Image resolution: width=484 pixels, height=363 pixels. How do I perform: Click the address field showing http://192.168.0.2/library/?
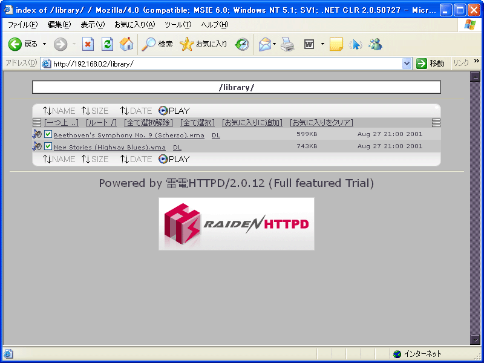coord(227,64)
